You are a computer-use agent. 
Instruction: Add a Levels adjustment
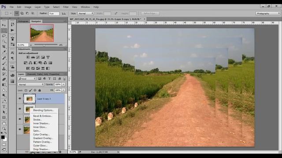pos(33,57)
